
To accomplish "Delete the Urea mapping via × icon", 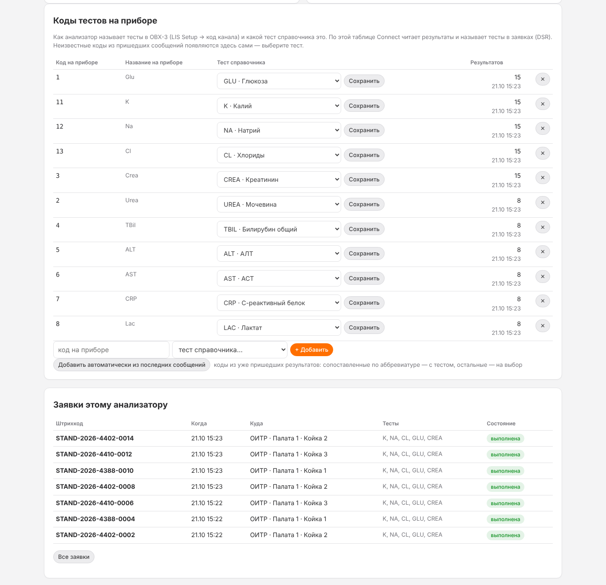I will tap(543, 203).
